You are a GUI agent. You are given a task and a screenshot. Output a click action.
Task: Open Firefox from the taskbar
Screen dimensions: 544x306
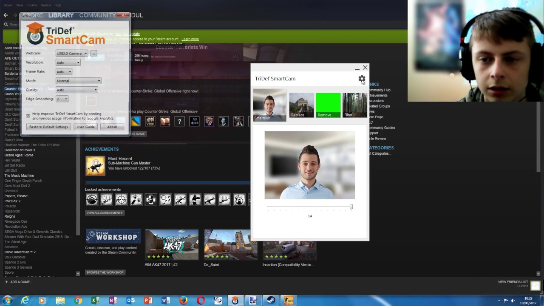183,300
